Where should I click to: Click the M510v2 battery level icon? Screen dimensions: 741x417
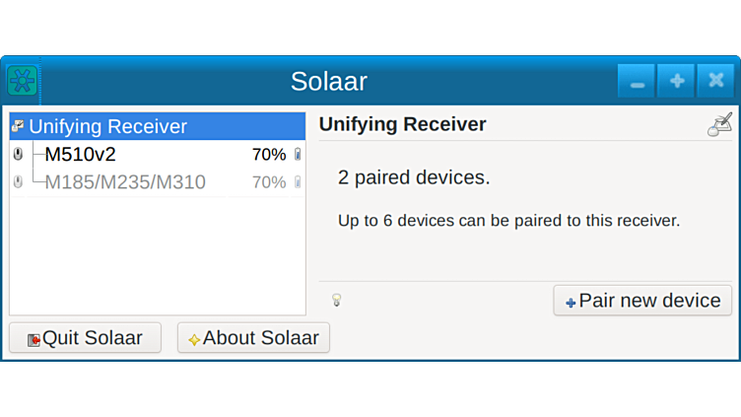(x=298, y=155)
